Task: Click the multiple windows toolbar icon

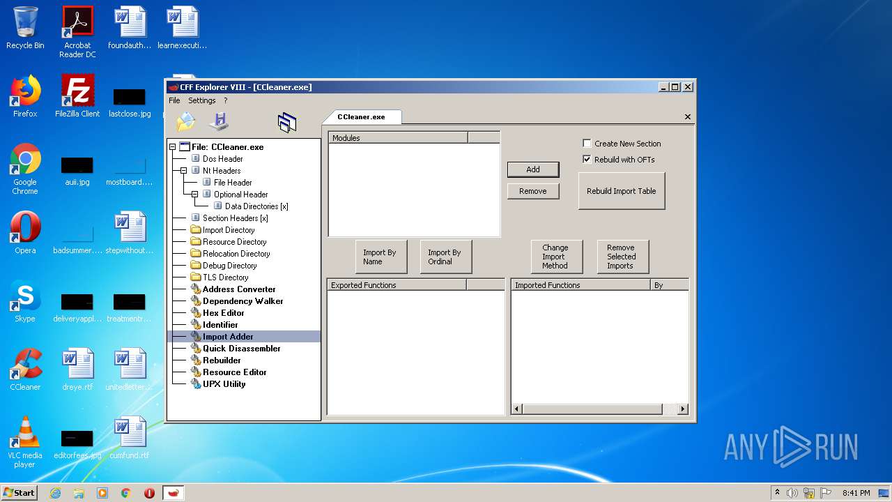Action: [287, 123]
